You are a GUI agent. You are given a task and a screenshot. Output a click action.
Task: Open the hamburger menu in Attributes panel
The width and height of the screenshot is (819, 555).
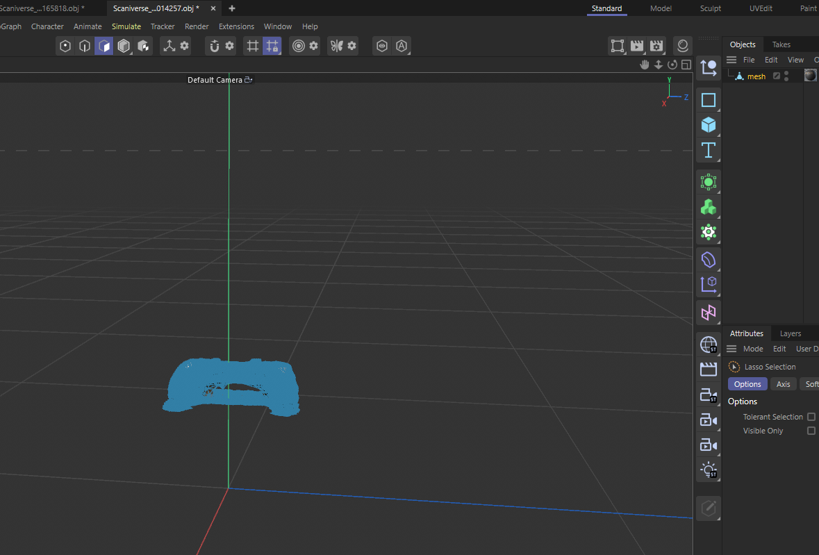(731, 348)
